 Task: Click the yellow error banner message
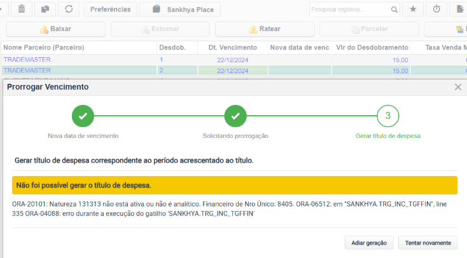coord(235,185)
